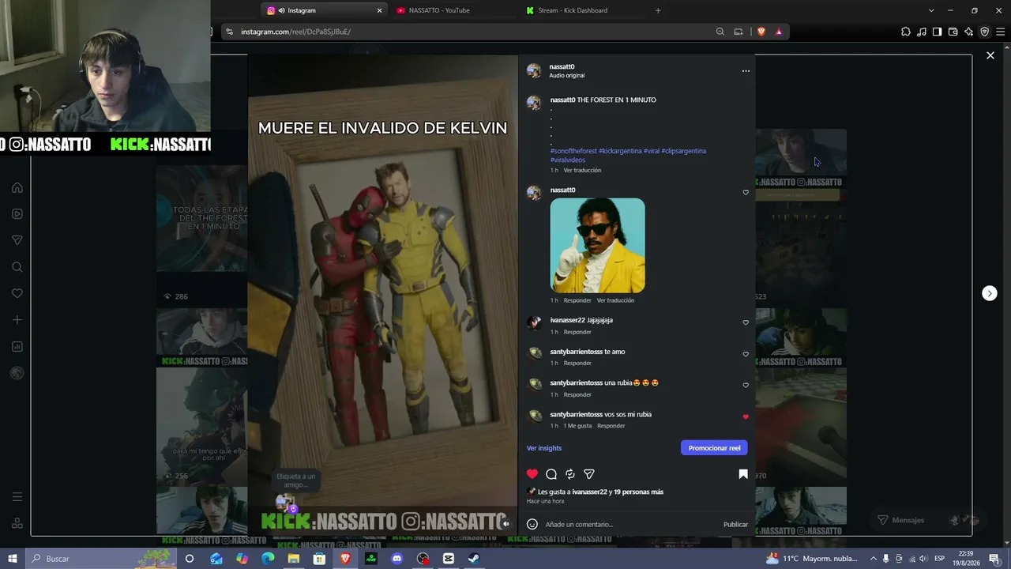Open Steam from the taskbar
Screen dimensions: 1011x569
(x=474, y=559)
